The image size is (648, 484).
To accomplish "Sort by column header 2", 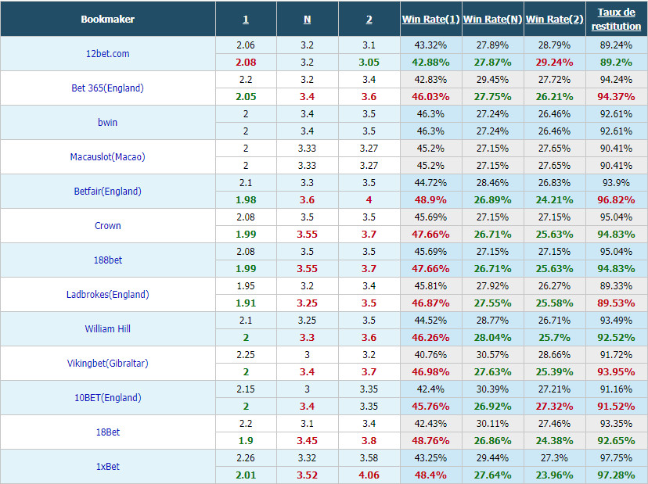I will tap(369, 20).
